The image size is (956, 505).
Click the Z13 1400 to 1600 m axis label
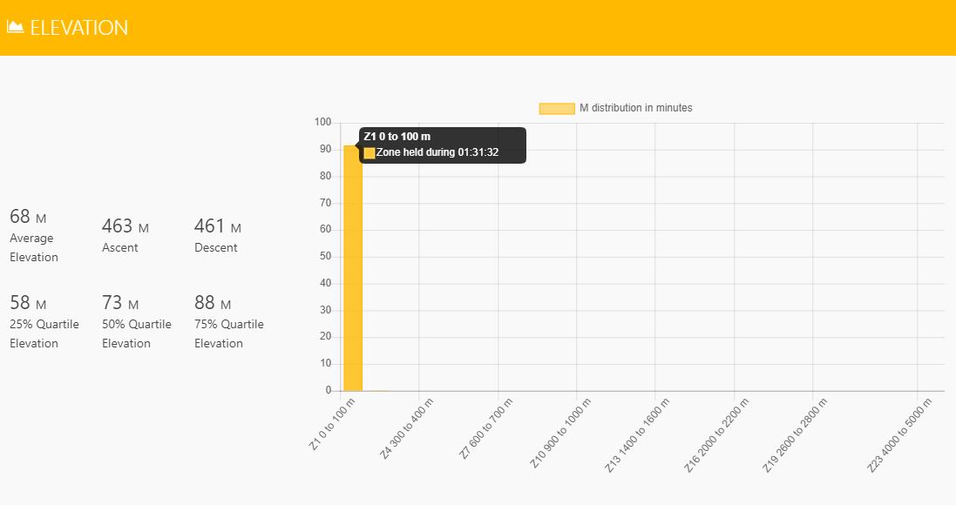tap(637, 435)
